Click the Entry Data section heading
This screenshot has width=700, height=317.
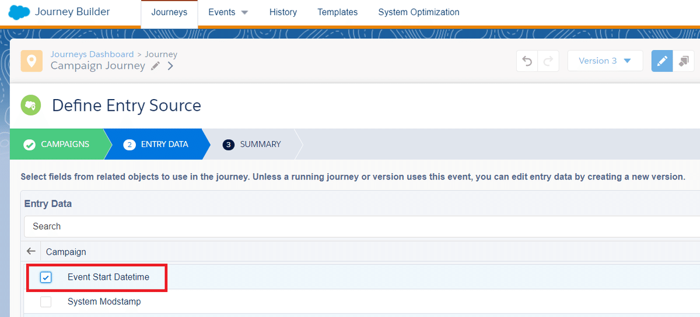(48, 204)
